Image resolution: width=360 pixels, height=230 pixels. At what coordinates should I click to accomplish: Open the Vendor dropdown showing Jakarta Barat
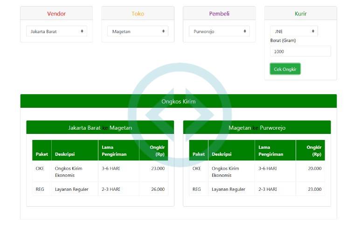56,31
